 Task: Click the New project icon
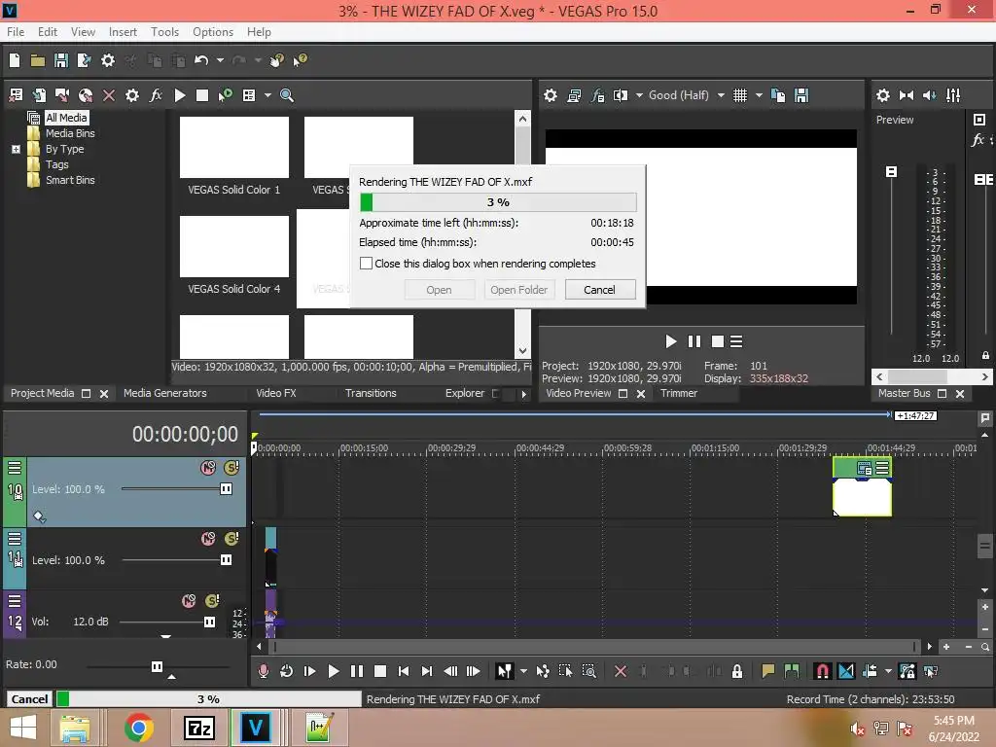[15, 60]
